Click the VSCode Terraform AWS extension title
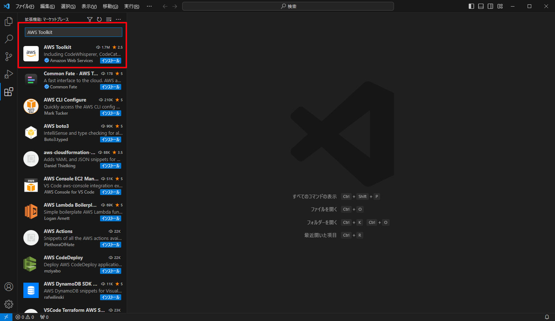 coord(74,310)
